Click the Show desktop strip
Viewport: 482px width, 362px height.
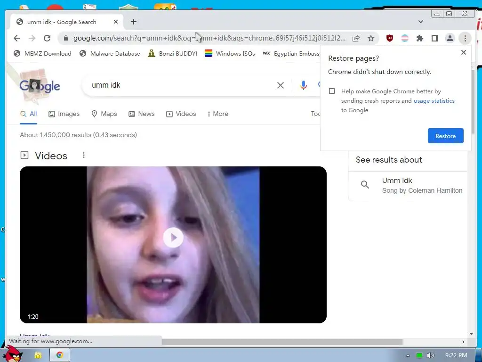(479, 355)
